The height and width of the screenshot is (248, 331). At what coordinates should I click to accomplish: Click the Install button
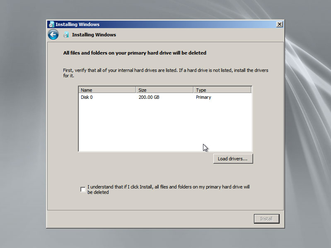pos(267,219)
